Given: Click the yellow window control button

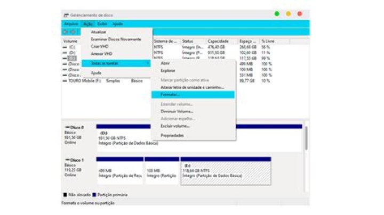Looking at the screenshot, I should pyautogui.click(x=289, y=14).
